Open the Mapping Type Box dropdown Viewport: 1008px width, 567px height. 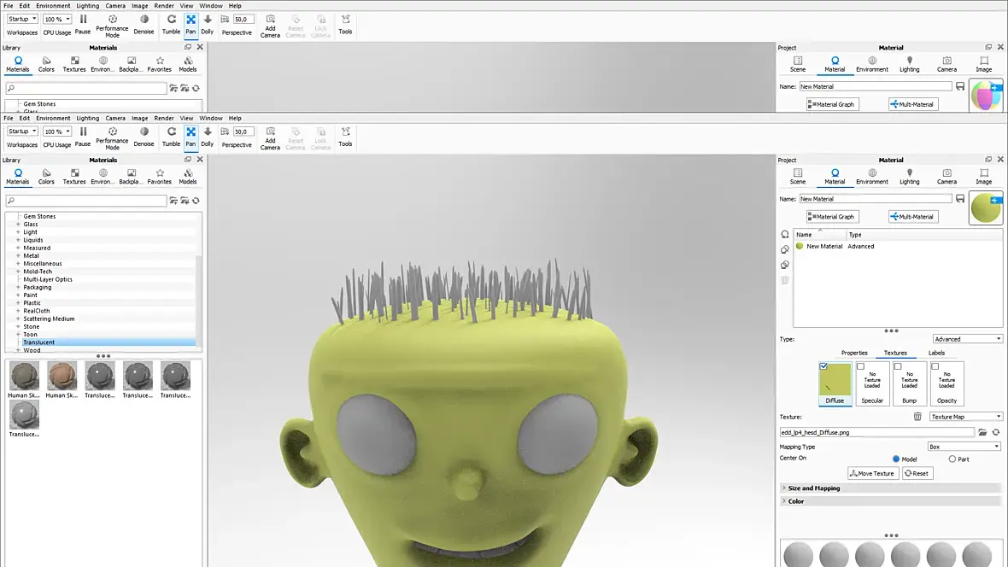click(x=964, y=446)
